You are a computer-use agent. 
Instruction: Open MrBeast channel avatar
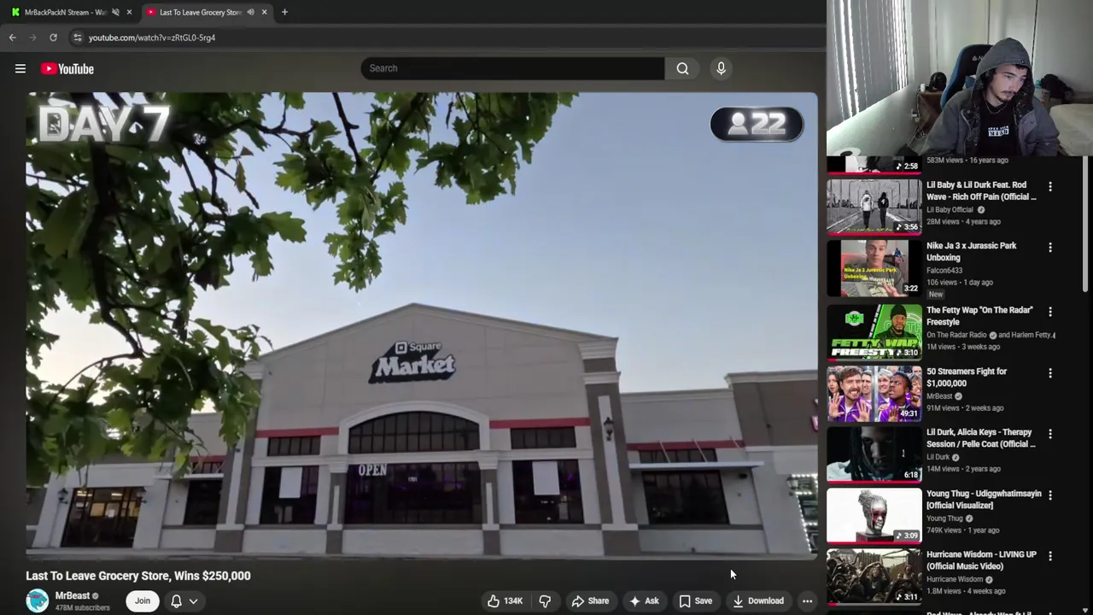click(x=38, y=600)
